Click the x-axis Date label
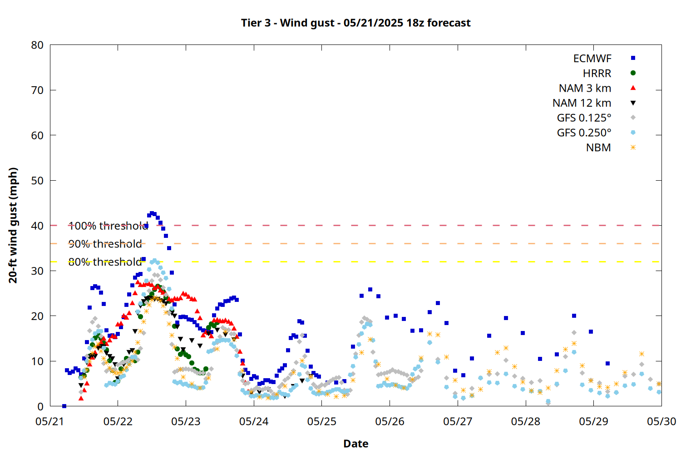 click(x=355, y=444)
